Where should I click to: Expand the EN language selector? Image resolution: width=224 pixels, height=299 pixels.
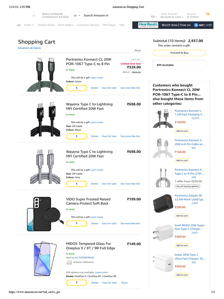154,17
